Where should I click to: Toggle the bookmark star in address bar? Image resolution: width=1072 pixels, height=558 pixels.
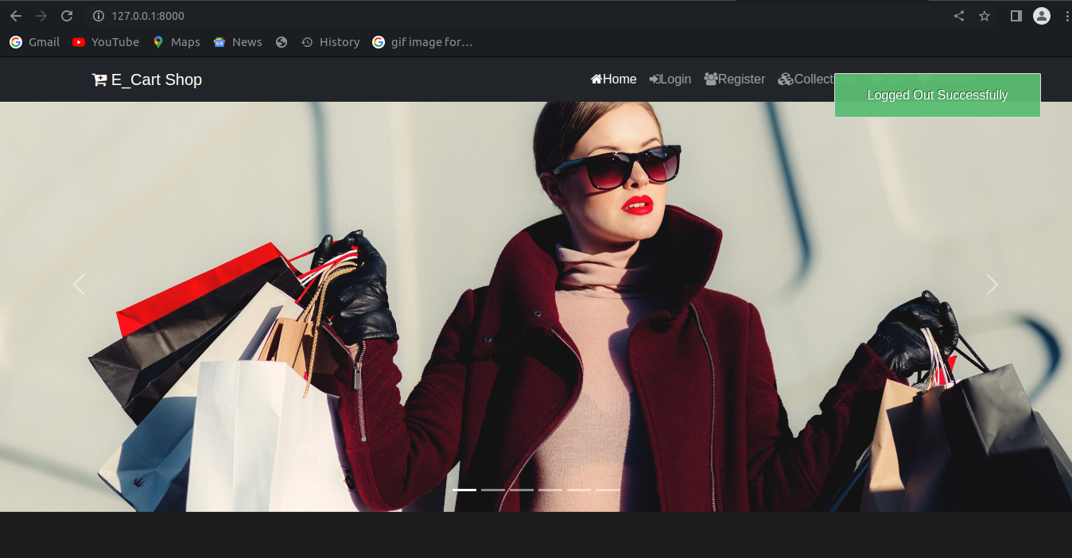click(985, 15)
